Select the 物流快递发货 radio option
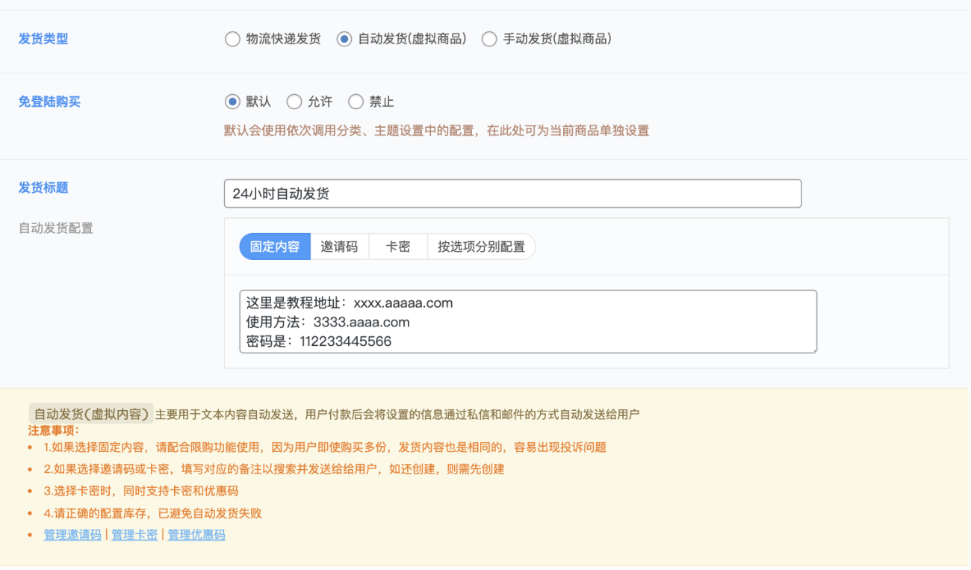971x570 pixels. point(232,40)
